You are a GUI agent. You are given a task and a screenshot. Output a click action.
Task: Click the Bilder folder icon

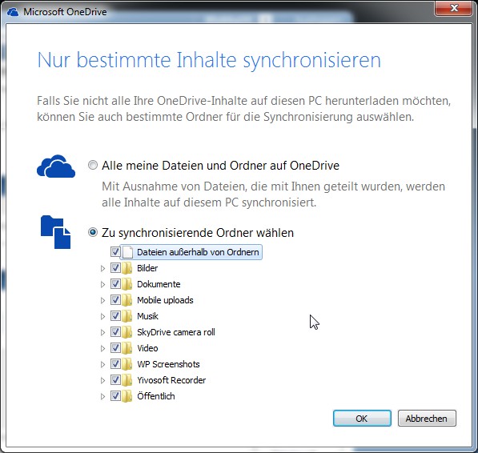point(127,268)
